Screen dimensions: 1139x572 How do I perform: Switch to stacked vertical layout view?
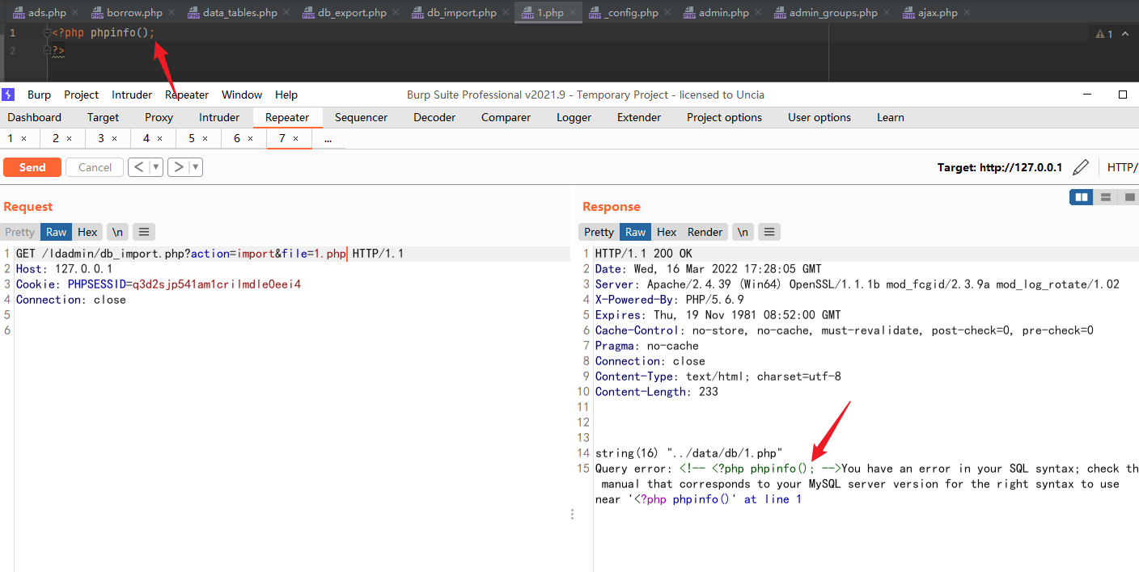point(1105,197)
